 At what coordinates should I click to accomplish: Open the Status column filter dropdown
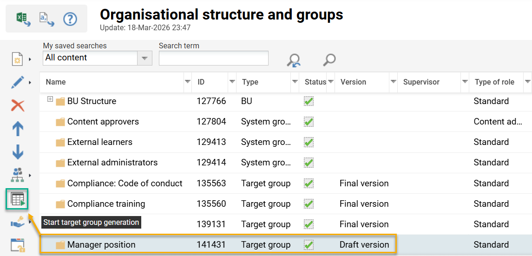click(x=331, y=82)
